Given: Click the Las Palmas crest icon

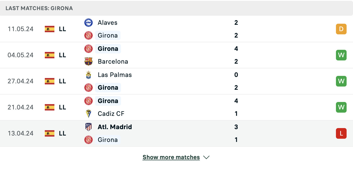Looking at the screenshot, I should click(89, 75).
